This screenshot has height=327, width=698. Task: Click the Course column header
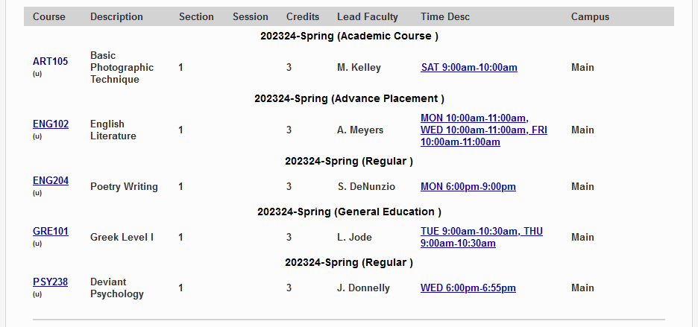point(49,16)
